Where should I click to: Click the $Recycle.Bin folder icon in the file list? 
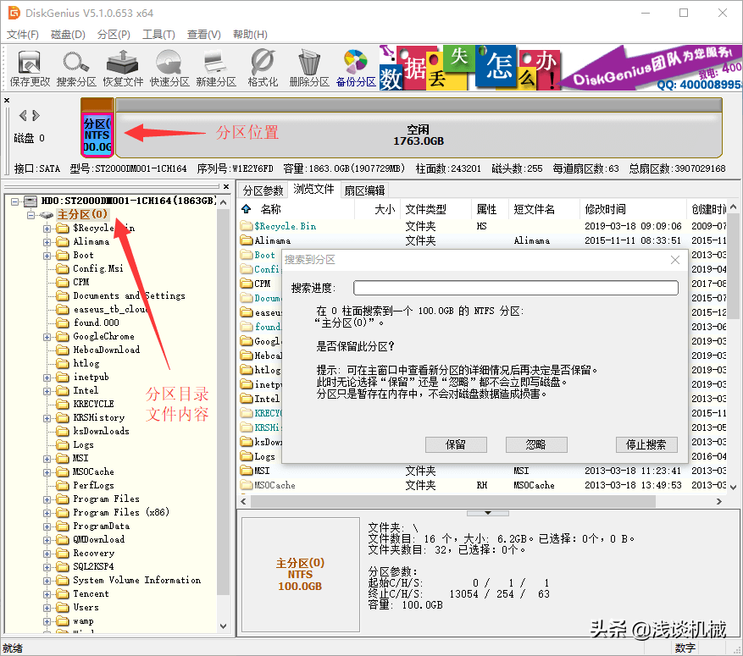click(x=247, y=226)
